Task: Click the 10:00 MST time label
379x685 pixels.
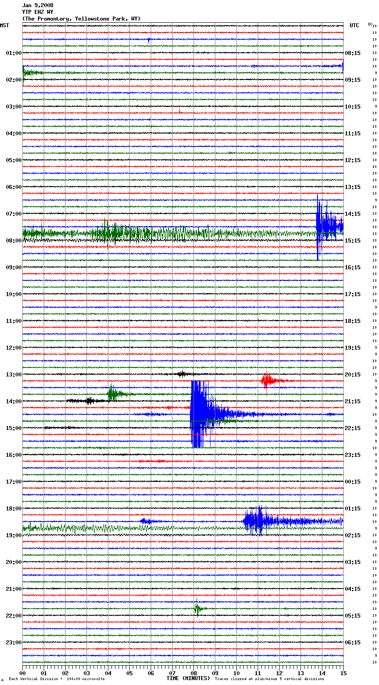Action: tap(14, 294)
